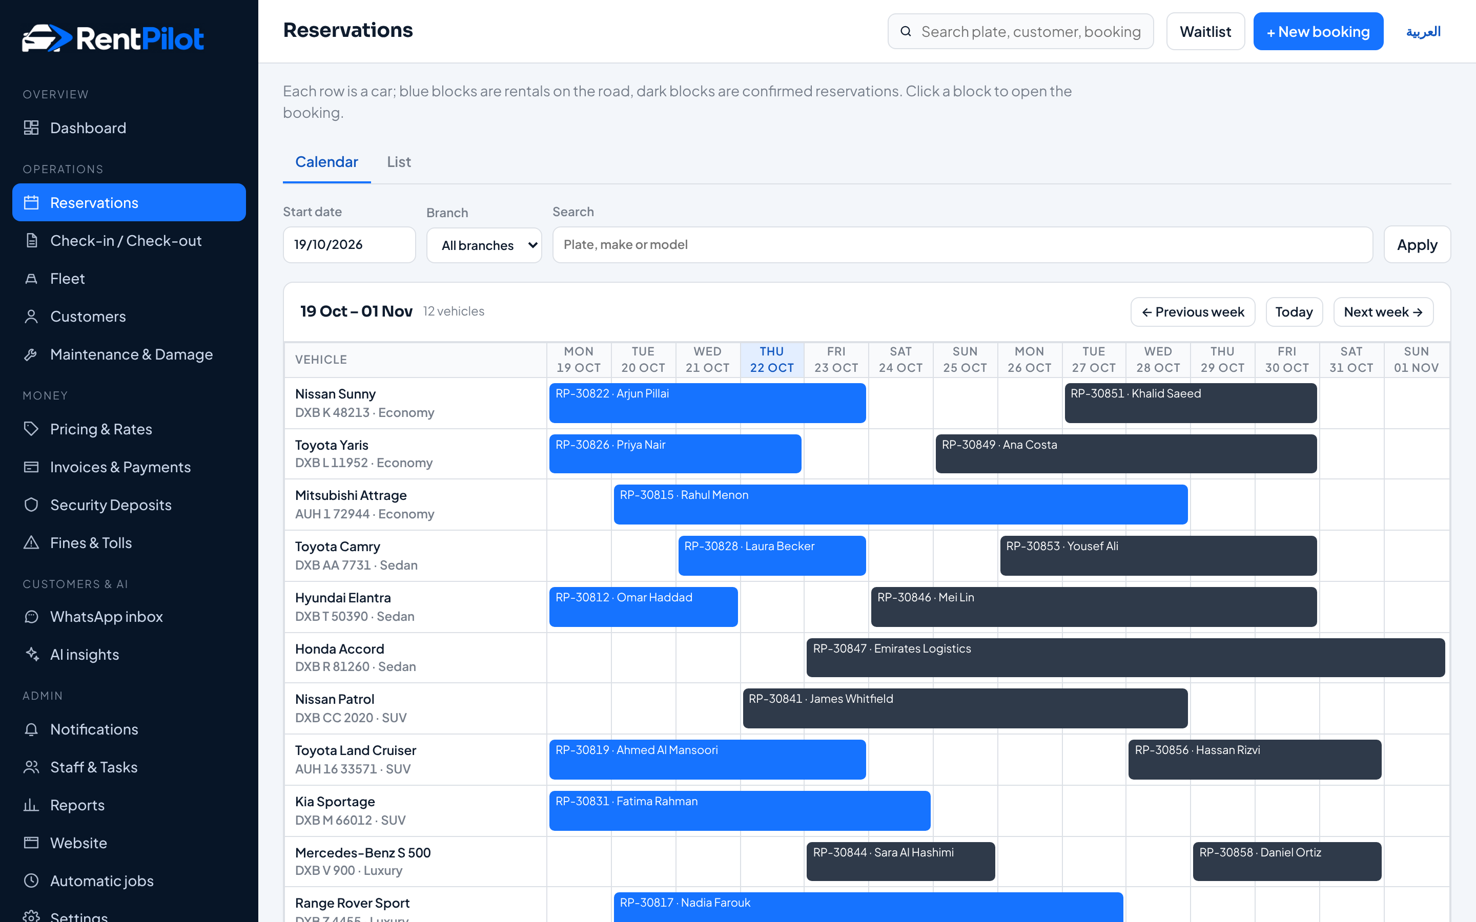Click the Invoices & Payments card icon
1476x922 pixels.
31,467
